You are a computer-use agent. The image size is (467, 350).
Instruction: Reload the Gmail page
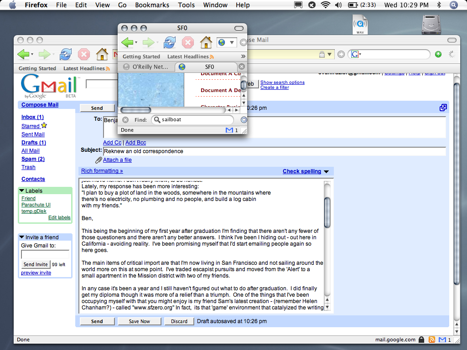tap(66, 54)
